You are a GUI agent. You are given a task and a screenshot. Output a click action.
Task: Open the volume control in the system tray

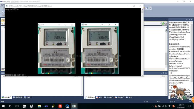pyautogui.click(x=166, y=106)
